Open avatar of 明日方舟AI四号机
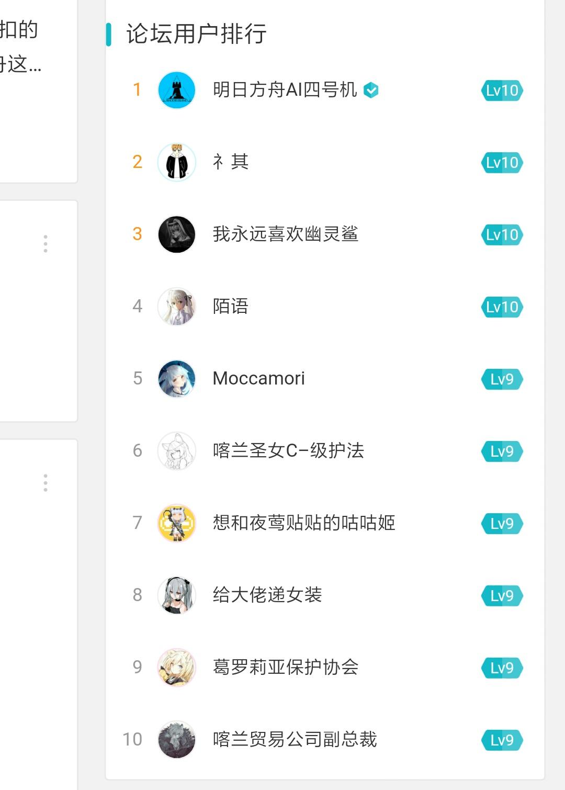 click(177, 90)
